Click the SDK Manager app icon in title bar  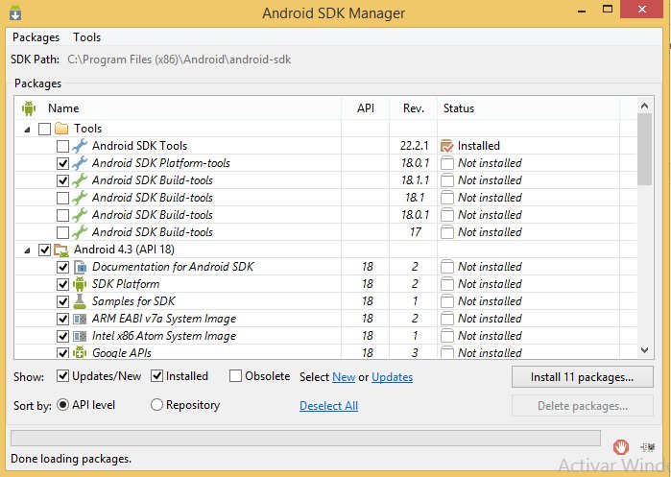pyautogui.click(x=15, y=12)
